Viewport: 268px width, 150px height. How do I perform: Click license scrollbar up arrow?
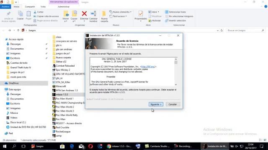click(x=176, y=59)
